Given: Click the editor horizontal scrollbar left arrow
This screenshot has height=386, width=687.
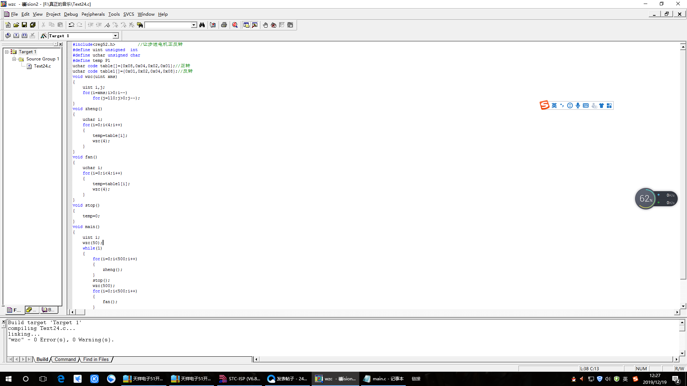Looking at the screenshot, I should click(x=72, y=312).
